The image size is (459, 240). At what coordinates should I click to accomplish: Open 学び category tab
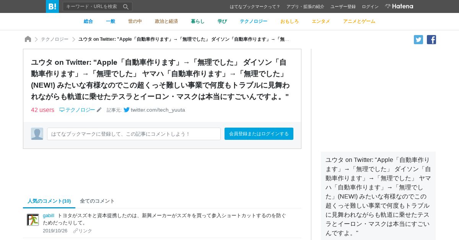pos(222,21)
